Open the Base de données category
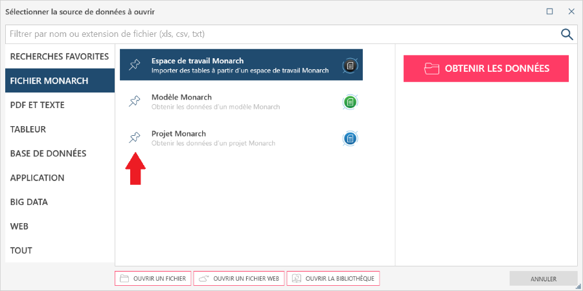The width and height of the screenshot is (583, 291). [49, 153]
